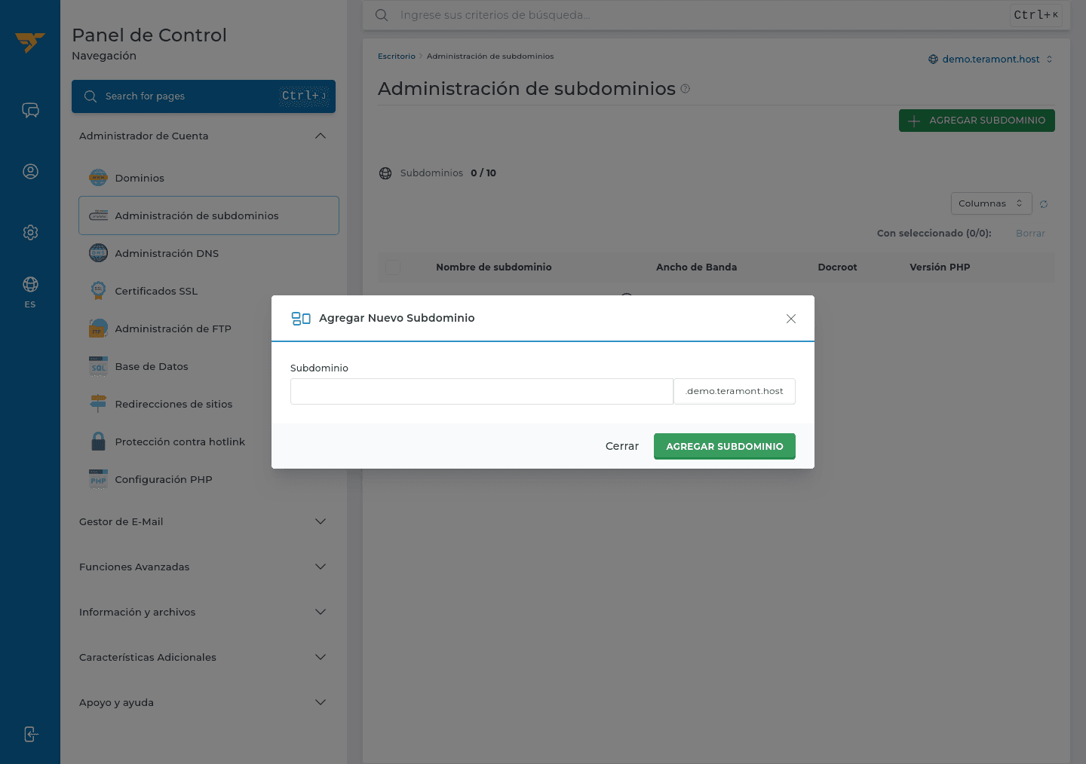Click the Docroot column header
The width and height of the screenshot is (1086, 764).
tap(837, 267)
